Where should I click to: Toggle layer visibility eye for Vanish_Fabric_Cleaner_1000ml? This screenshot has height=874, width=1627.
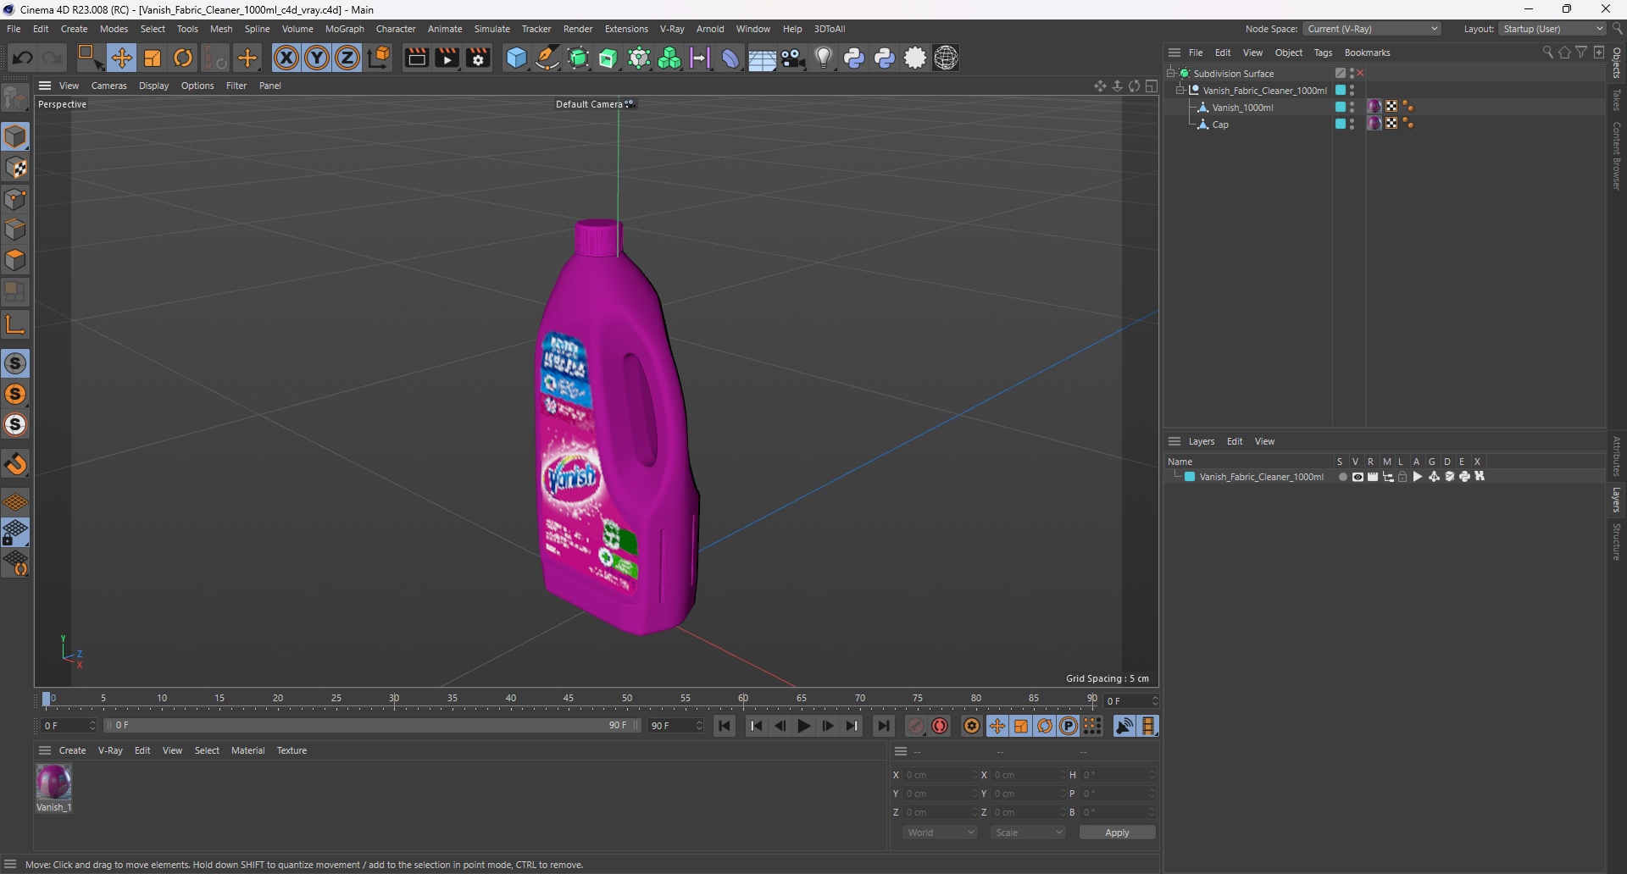point(1358,477)
